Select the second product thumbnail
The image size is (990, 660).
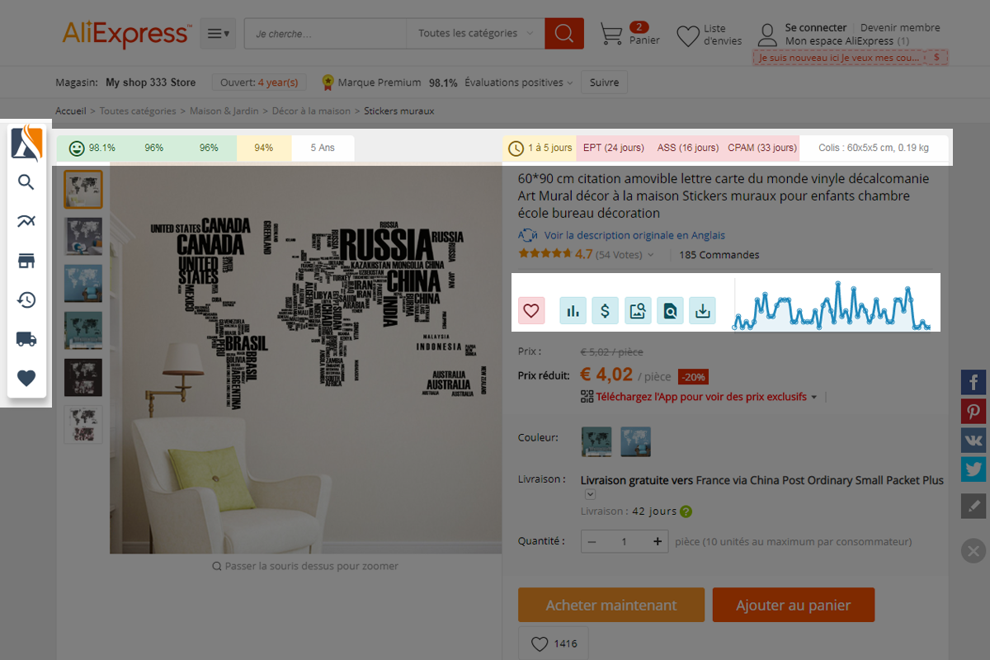point(83,237)
